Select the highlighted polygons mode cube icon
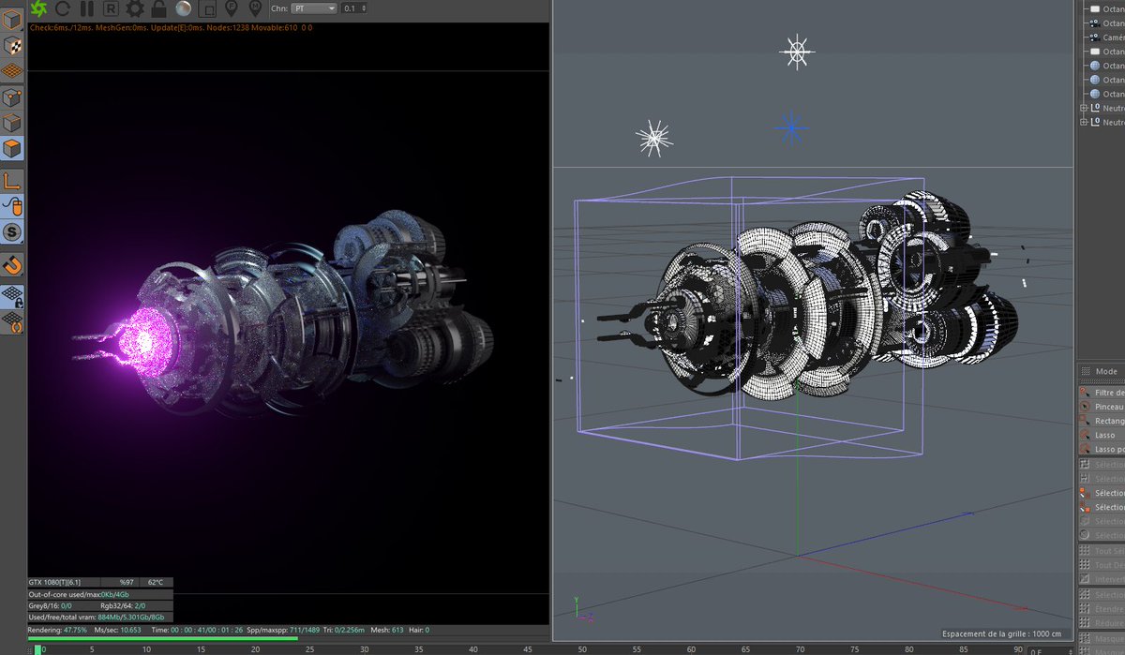Screen dimensions: 1125x655 pos(13,148)
